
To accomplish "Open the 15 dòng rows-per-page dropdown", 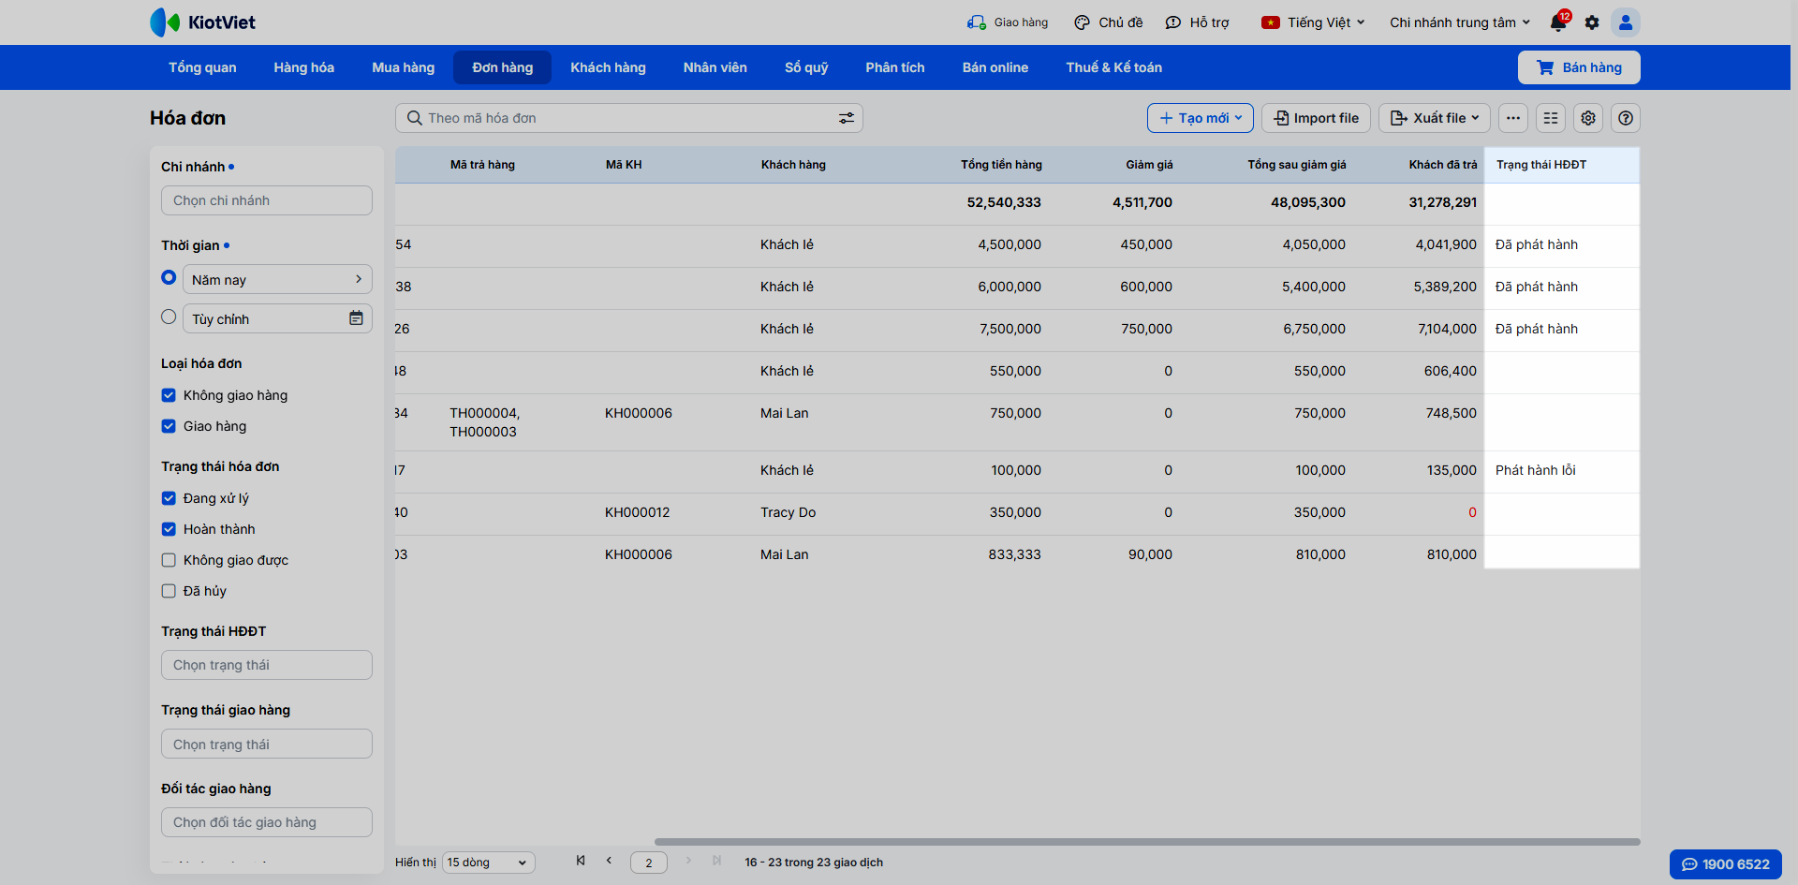I will tap(488, 863).
